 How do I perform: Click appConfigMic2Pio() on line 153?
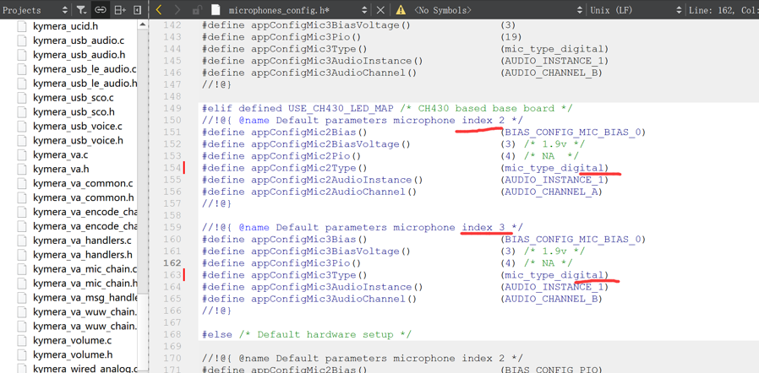(x=307, y=155)
